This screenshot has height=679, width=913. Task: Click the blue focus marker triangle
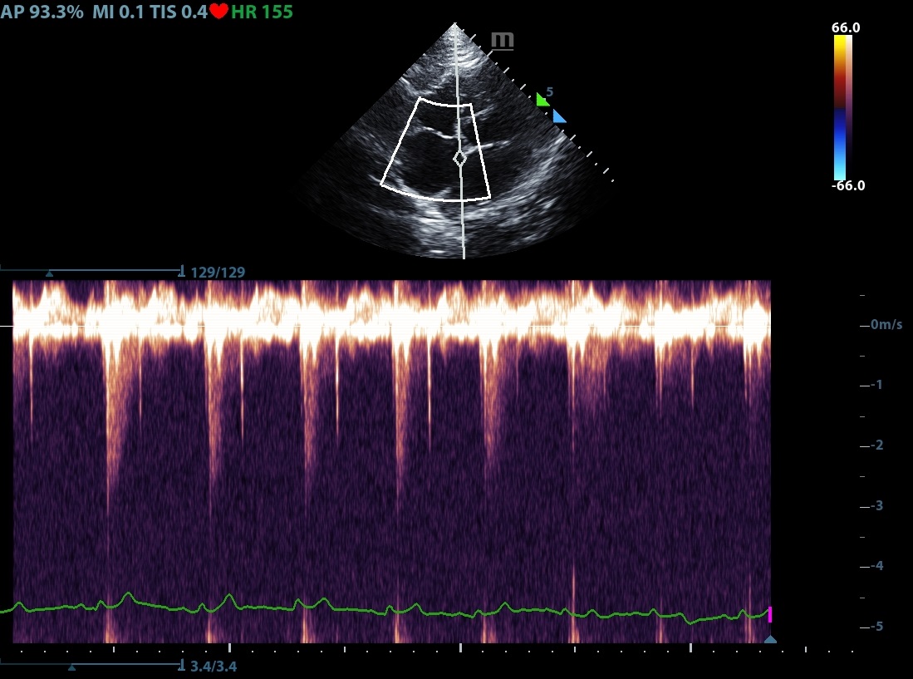[559, 116]
